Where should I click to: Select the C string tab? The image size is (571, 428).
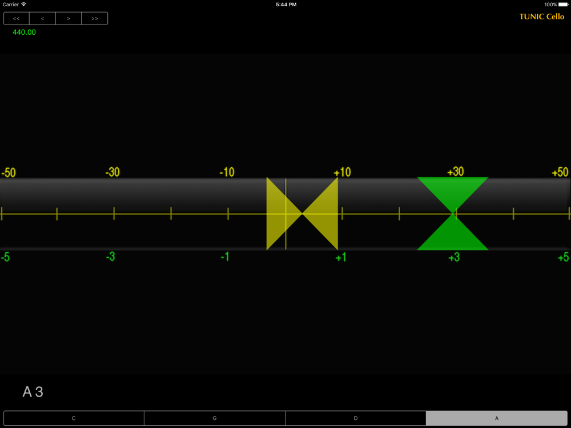[x=74, y=418]
